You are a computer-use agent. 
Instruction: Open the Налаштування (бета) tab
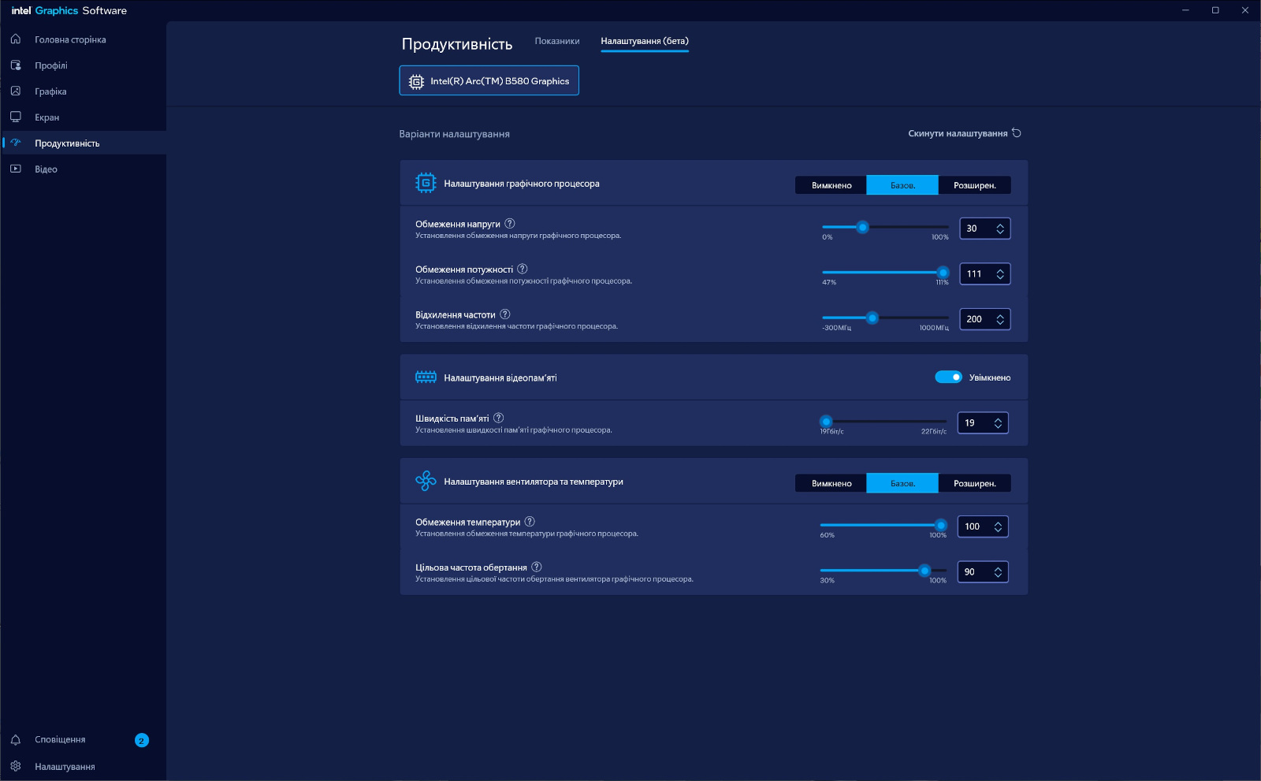pyautogui.click(x=645, y=41)
